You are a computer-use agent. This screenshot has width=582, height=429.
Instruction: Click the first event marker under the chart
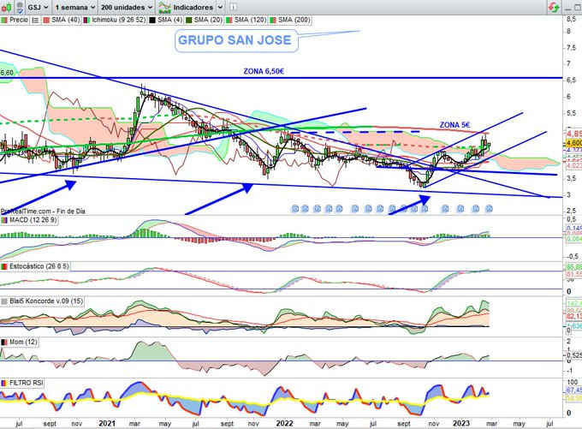(295, 209)
